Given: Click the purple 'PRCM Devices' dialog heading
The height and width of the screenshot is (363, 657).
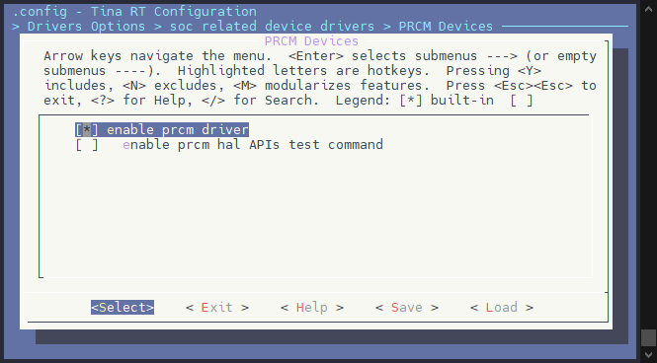Looking at the screenshot, I should click(x=312, y=41).
